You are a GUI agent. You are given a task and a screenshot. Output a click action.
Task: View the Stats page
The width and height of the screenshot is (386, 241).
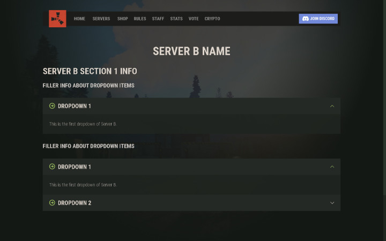coord(176,19)
